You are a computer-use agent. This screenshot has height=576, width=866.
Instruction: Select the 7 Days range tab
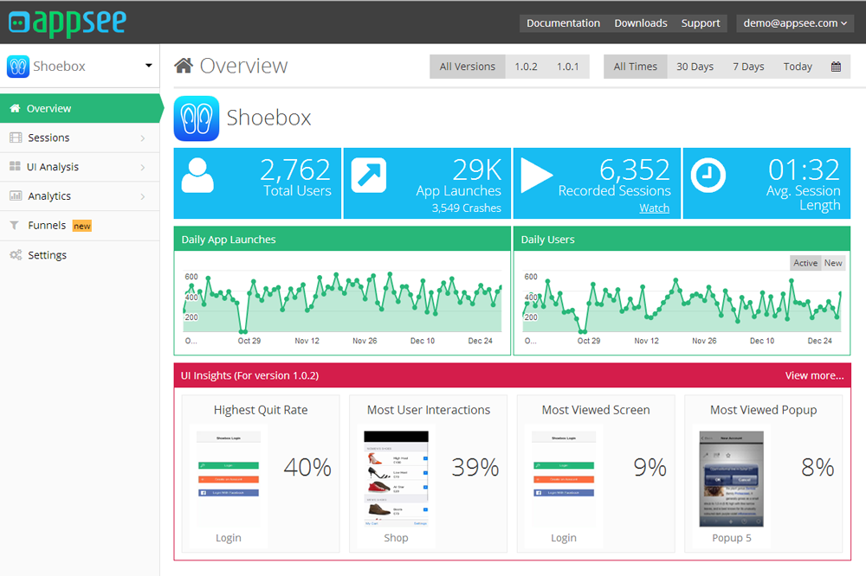pos(748,67)
